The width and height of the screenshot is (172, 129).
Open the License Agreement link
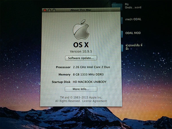pyautogui.click(x=94, y=101)
